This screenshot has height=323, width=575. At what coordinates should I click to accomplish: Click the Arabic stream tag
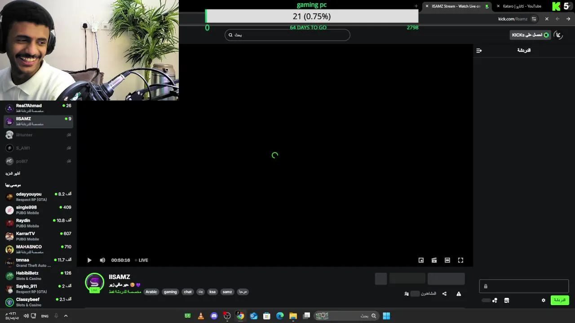point(151,292)
